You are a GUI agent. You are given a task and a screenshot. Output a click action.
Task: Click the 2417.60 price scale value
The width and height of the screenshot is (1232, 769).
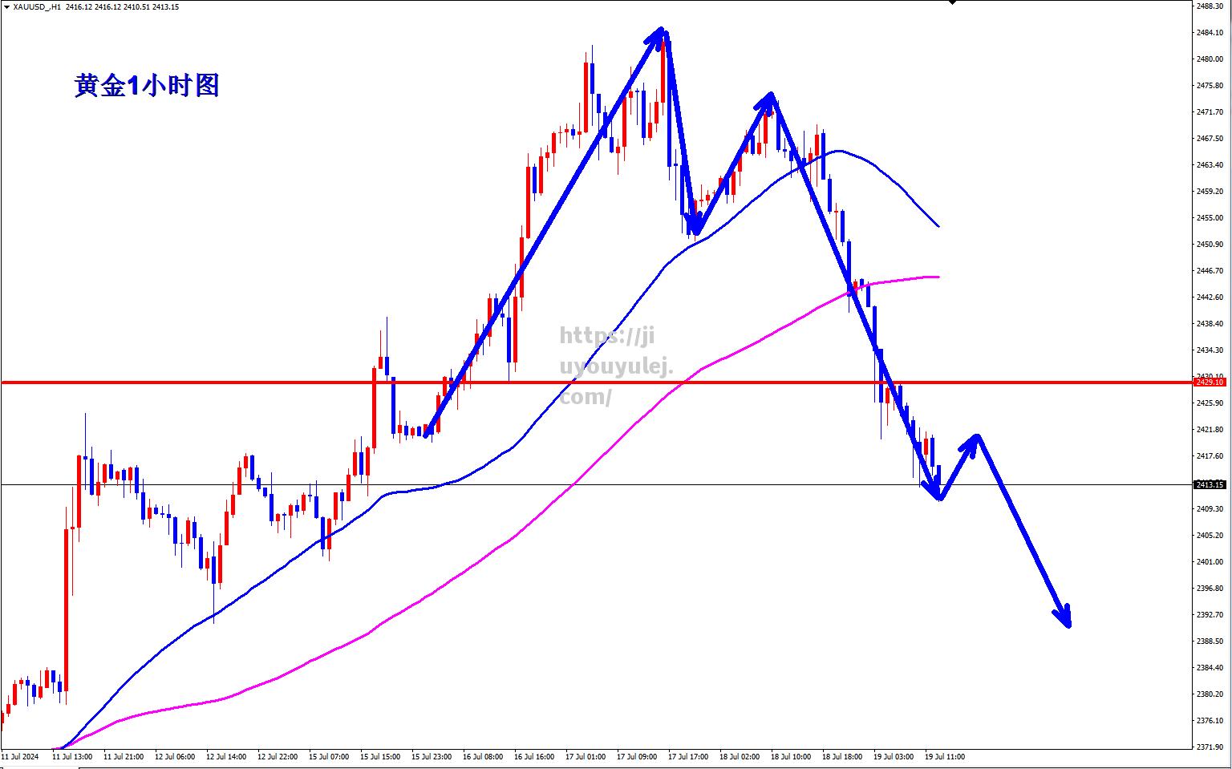1210,456
